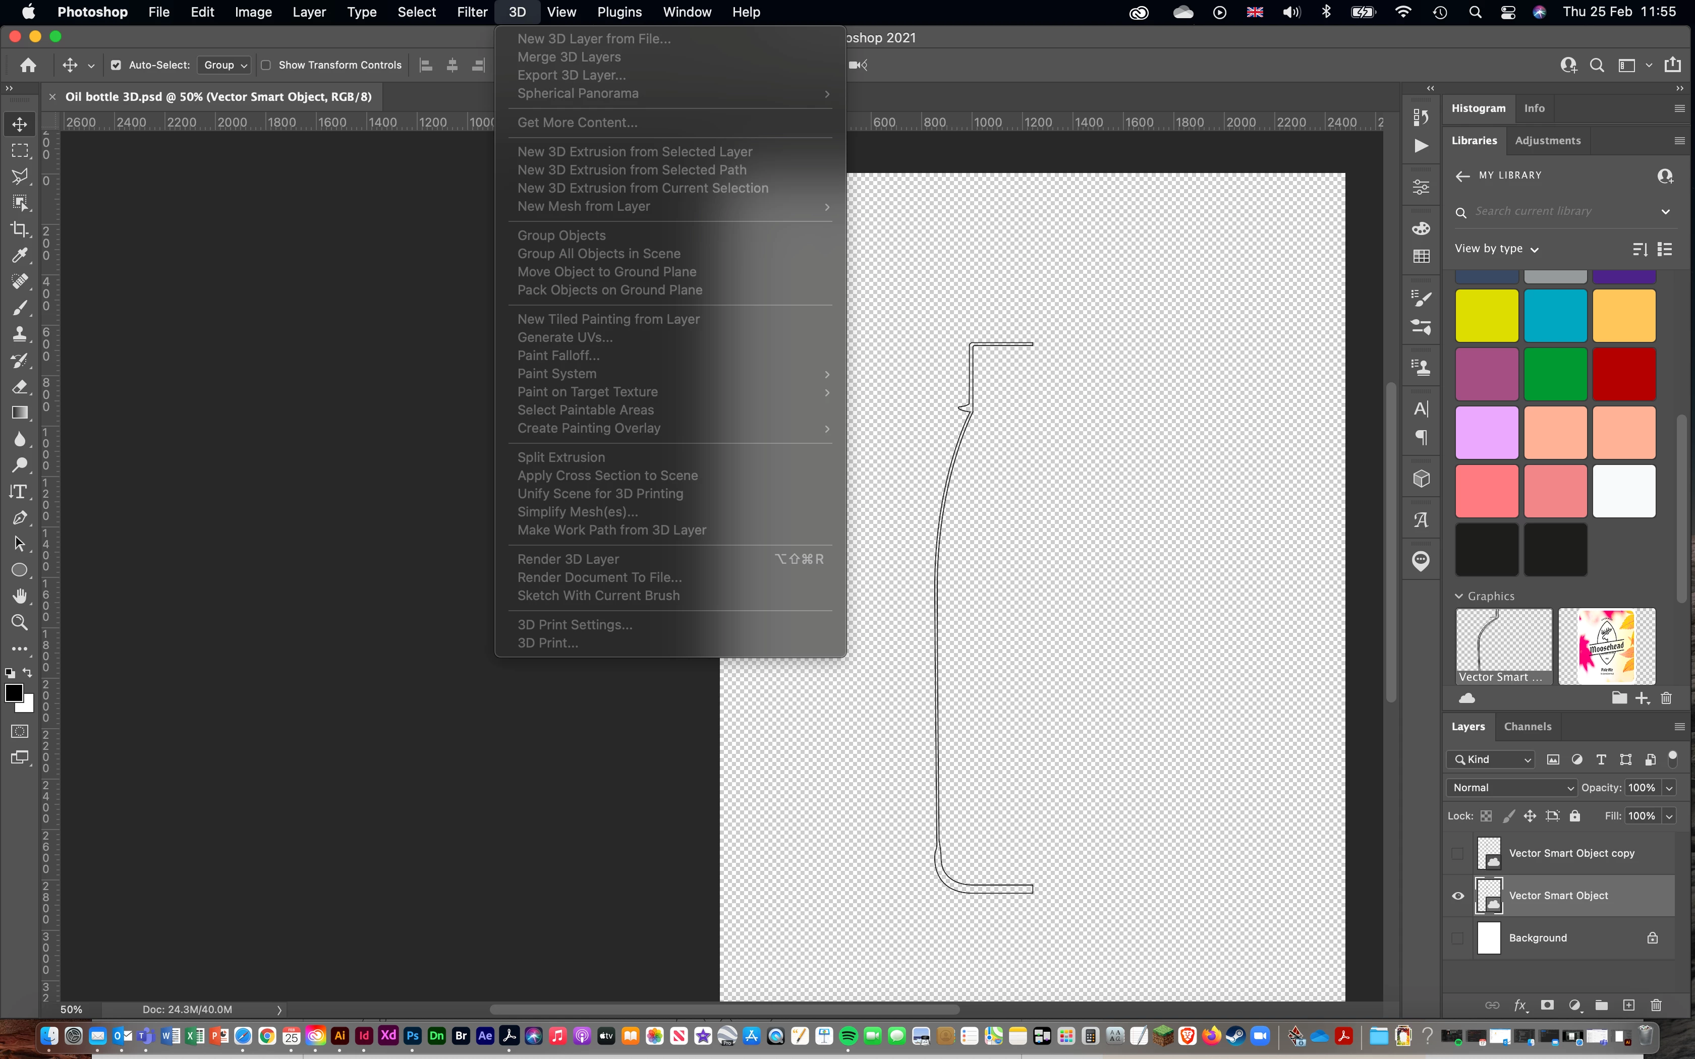Collapse the Graphics section in Libraries
1695x1059 pixels.
coord(1459,596)
